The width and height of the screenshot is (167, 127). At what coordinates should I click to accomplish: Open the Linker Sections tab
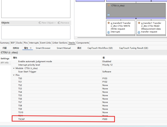pos(60,43)
